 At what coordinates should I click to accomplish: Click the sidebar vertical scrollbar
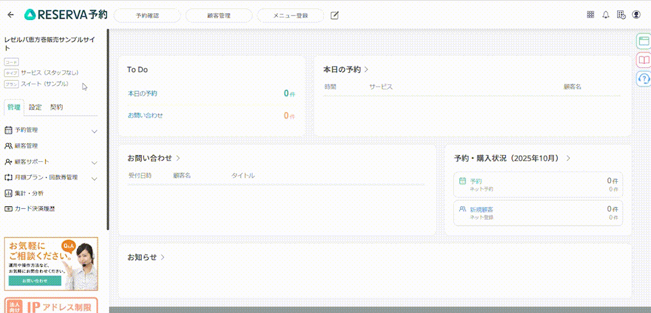coord(108,129)
